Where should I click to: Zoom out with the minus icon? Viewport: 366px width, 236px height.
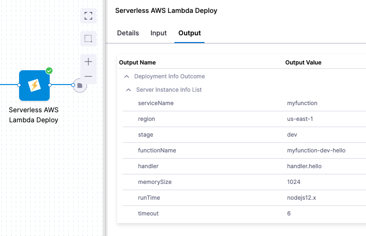tap(88, 76)
